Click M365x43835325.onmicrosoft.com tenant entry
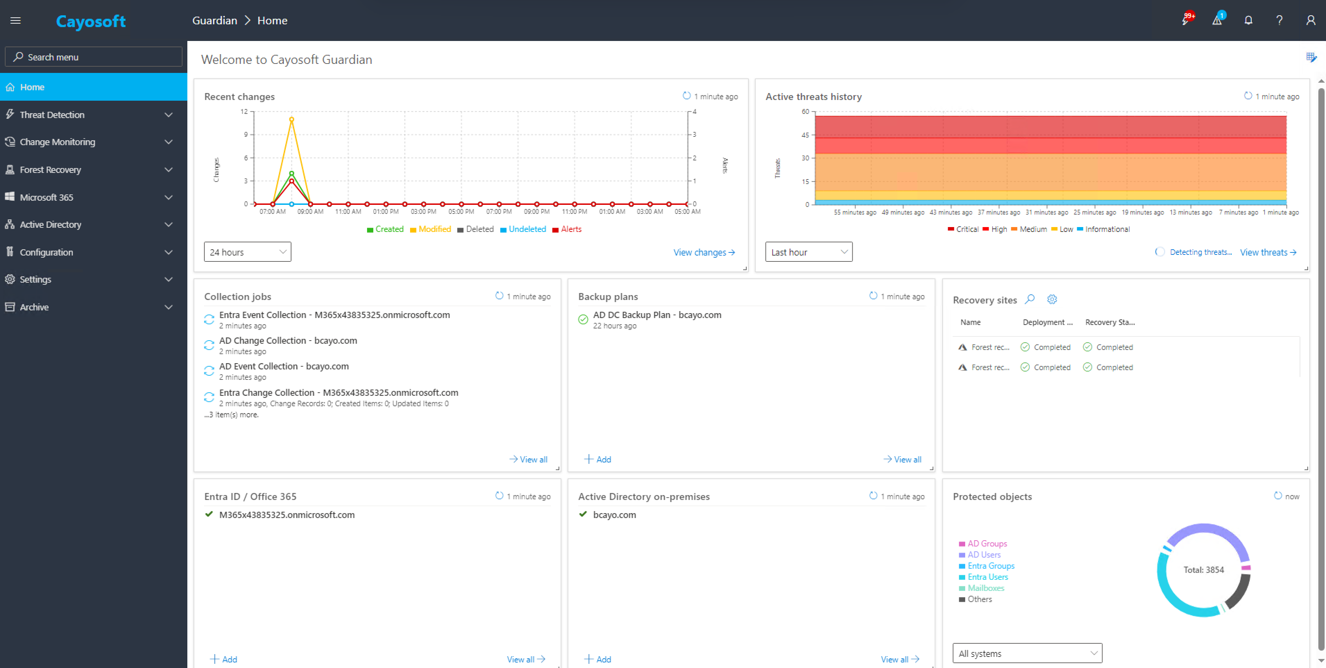1326x668 pixels. [x=287, y=515]
